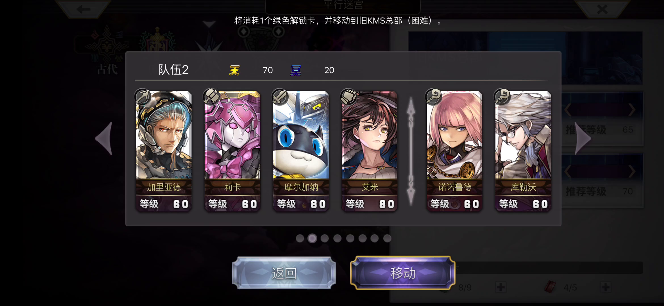Viewport: 664px width, 306px height.
Task: Click the spear class icon on 加里亚德
Action: pyautogui.click(x=142, y=97)
